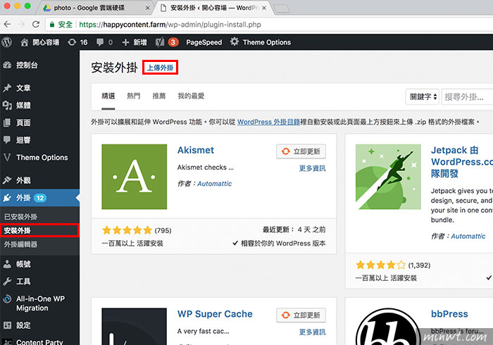
Task: Open the Jetpack plugin title link
Action: [x=462, y=162]
